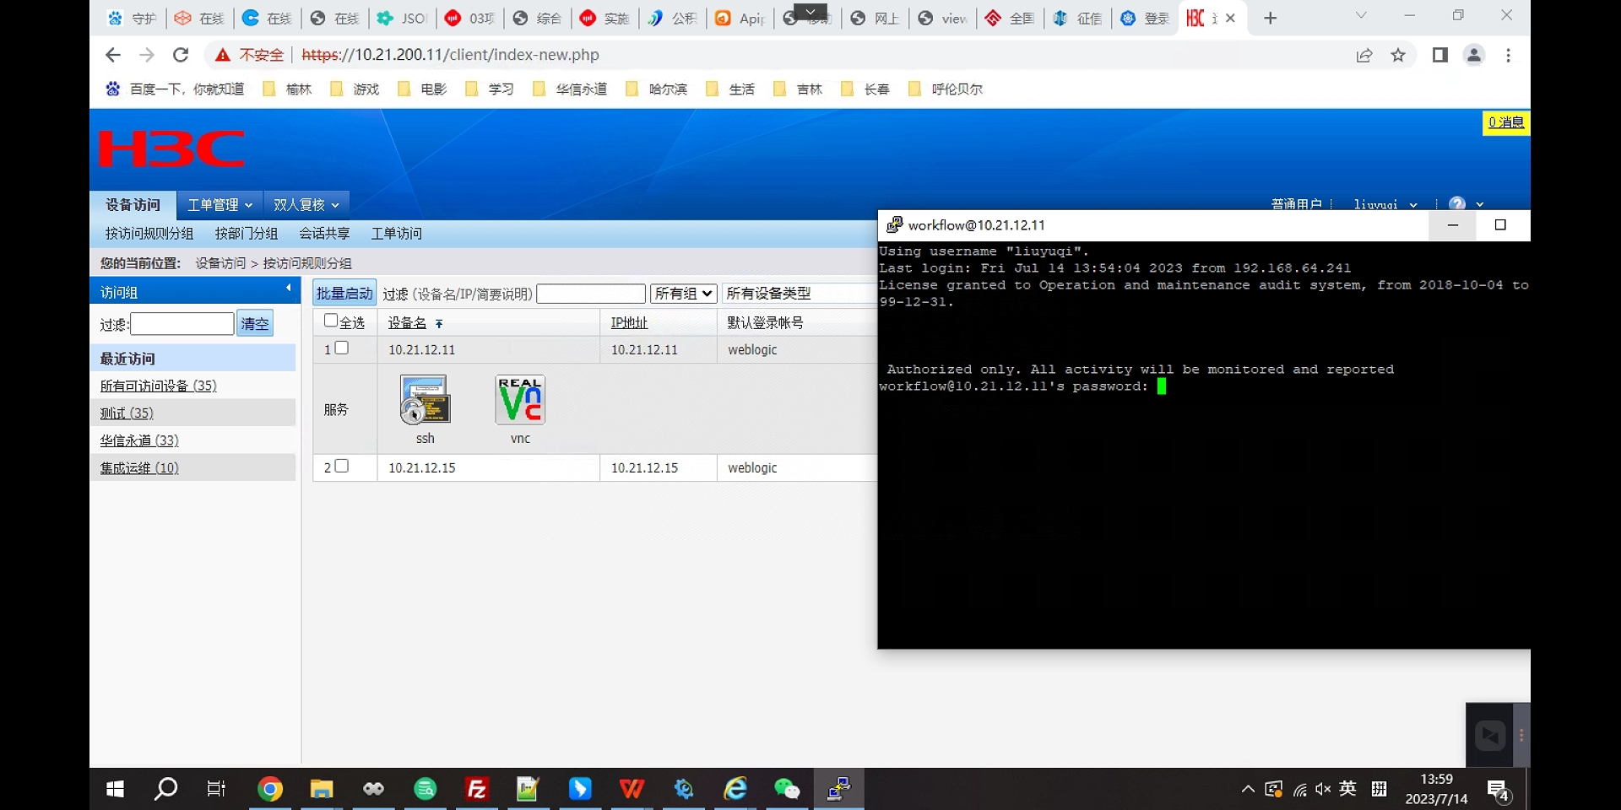1621x810 pixels.
Task: Open the Chrome three-dot menu
Action: (x=1508, y=55)
